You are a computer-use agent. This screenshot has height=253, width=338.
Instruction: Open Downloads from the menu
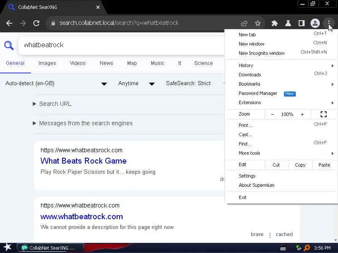281,75
